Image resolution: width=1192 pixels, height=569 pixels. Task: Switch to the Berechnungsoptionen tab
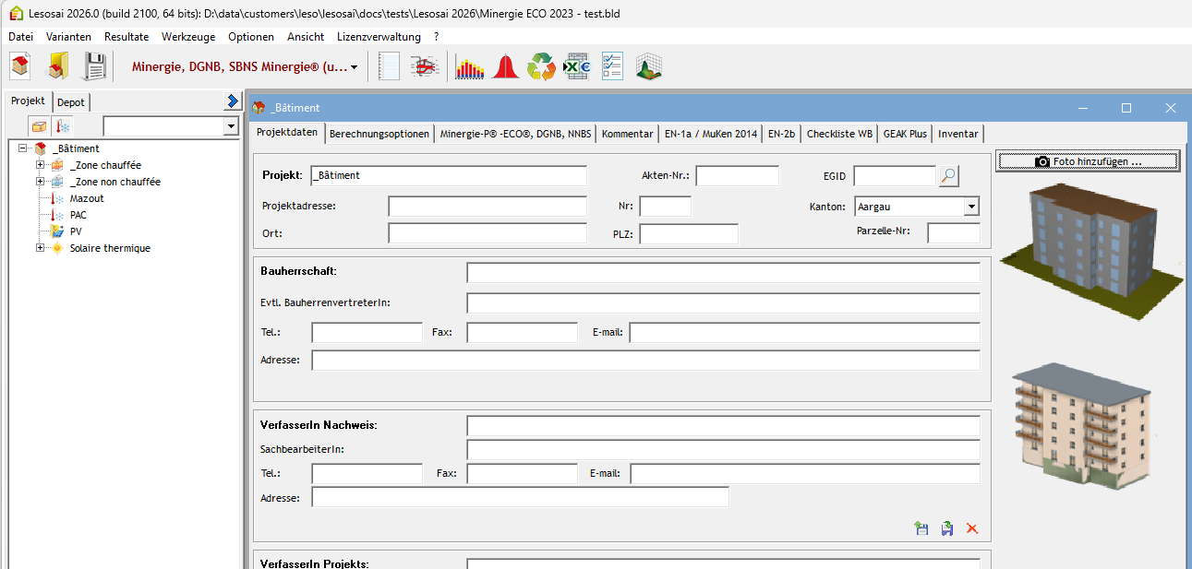click(x=379, y=134)
